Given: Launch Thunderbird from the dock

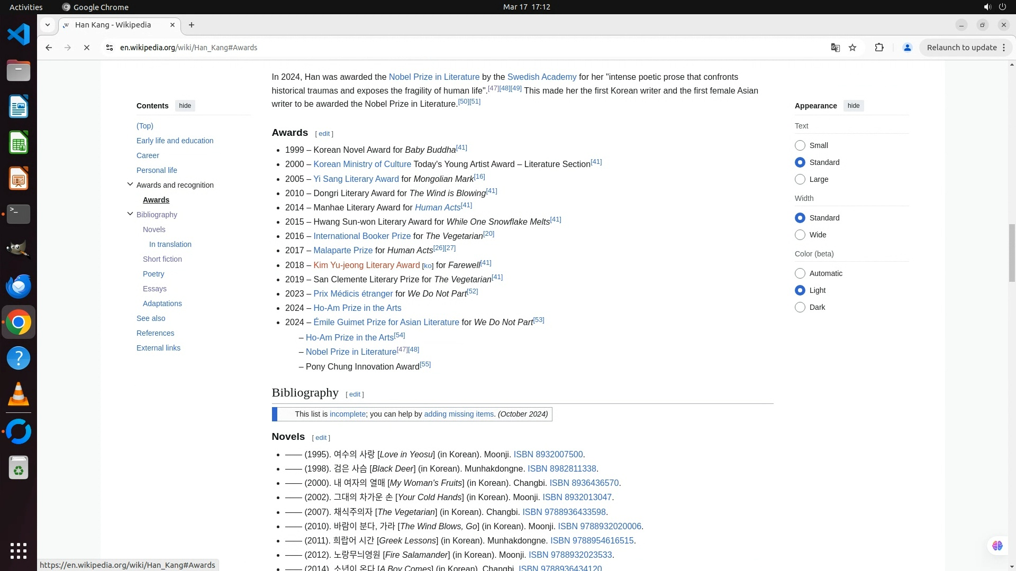Looking at the screenshot, I should pyautogui.click(x=19, y=286).
